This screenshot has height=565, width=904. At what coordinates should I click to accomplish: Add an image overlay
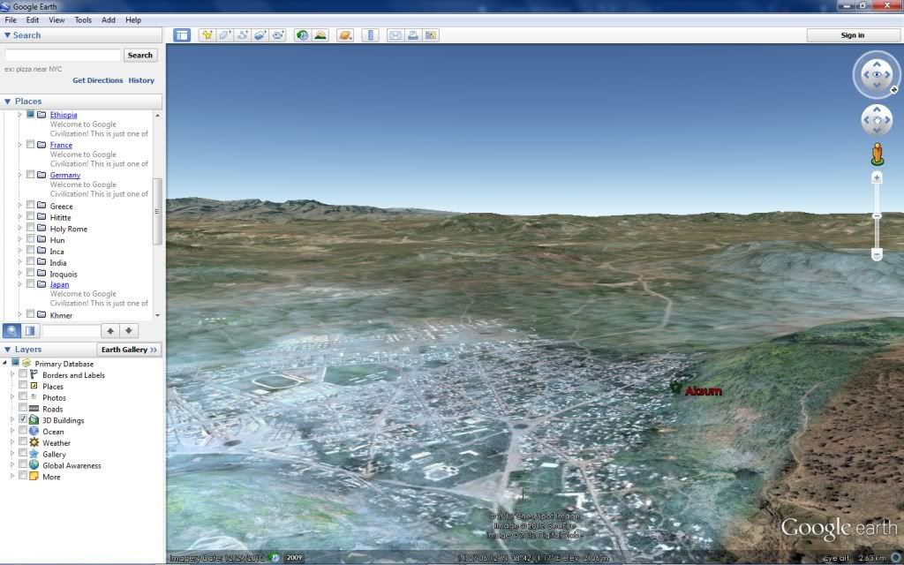pos(260,35)
